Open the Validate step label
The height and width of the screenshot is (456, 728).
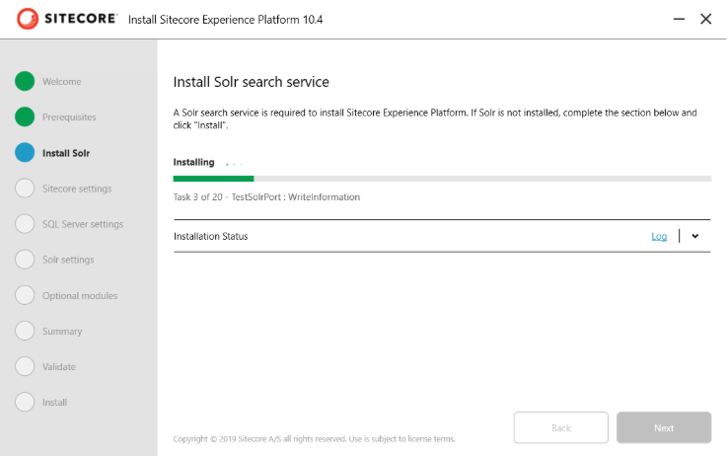(59, 367)
